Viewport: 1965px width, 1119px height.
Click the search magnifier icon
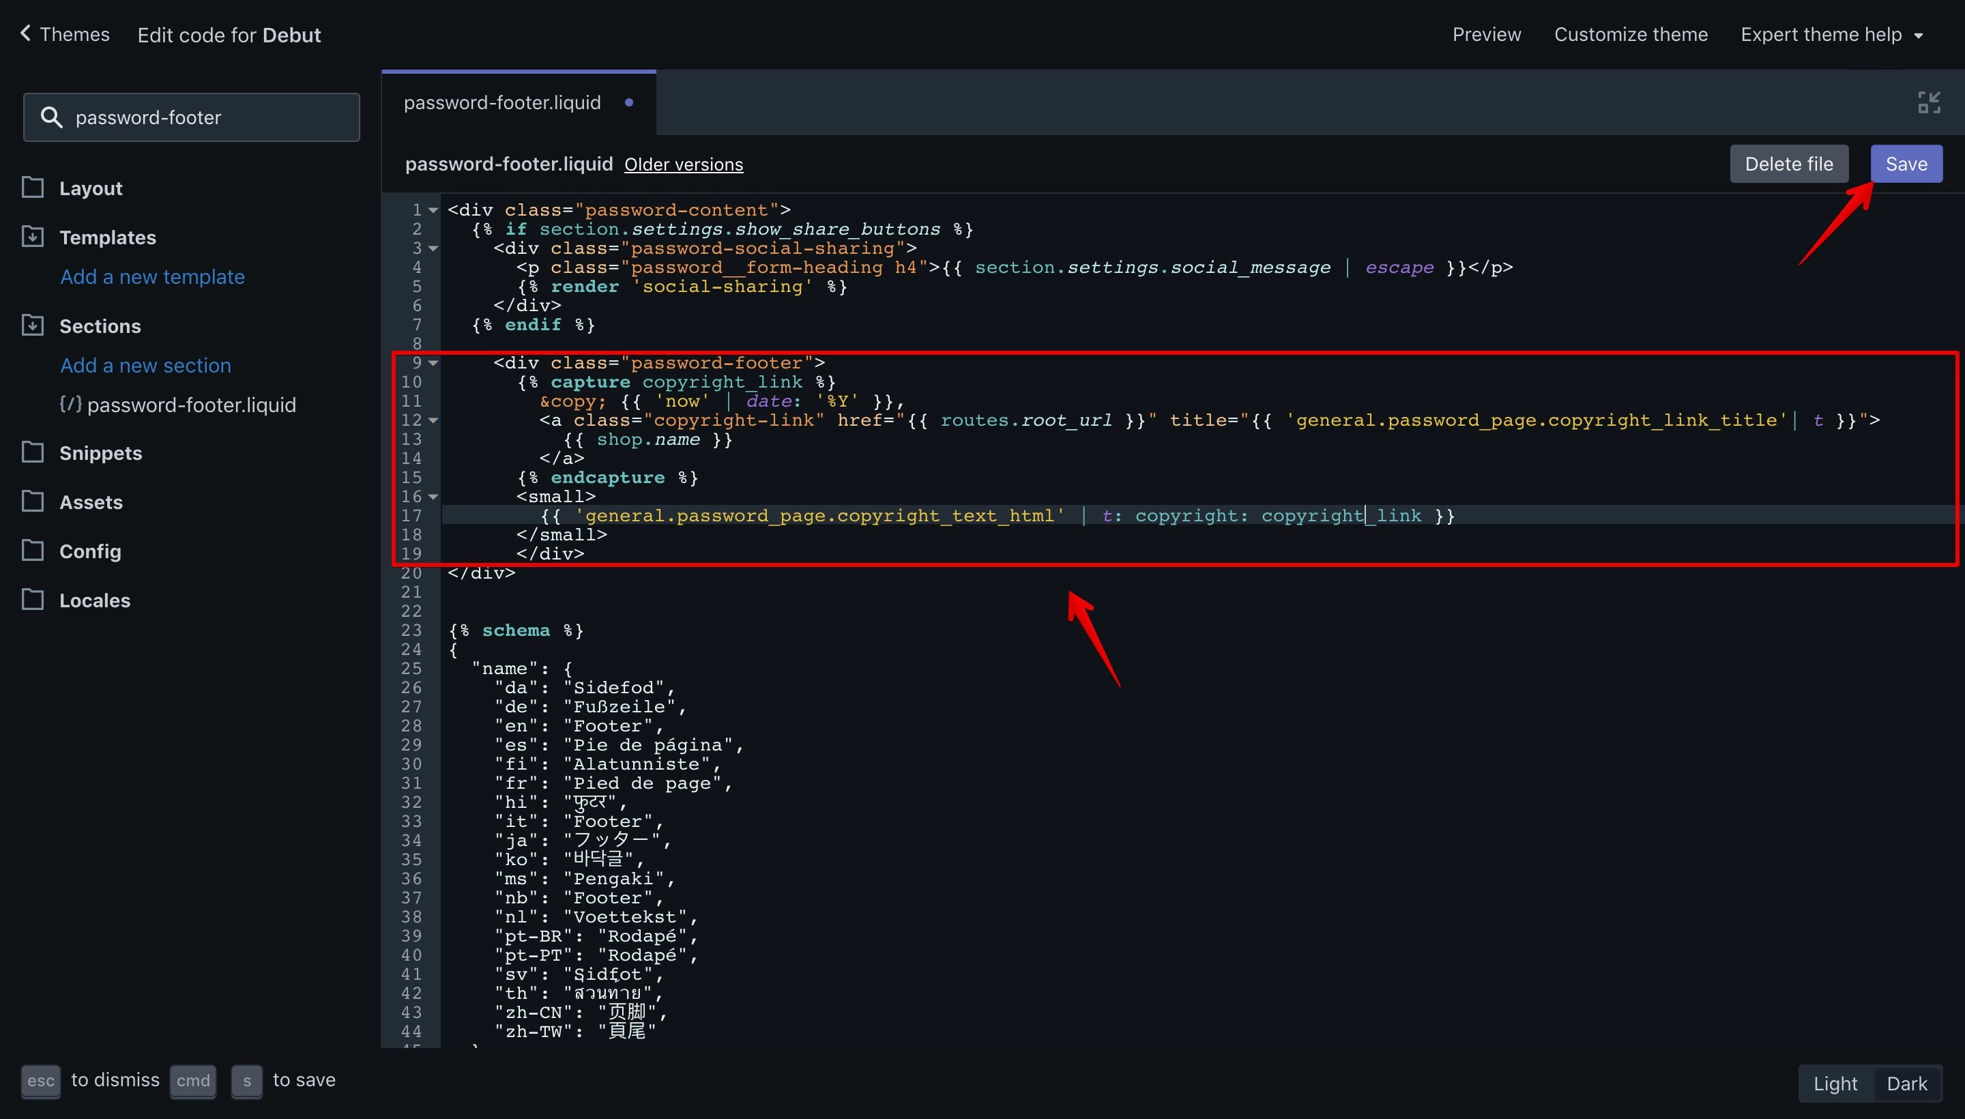50,117
